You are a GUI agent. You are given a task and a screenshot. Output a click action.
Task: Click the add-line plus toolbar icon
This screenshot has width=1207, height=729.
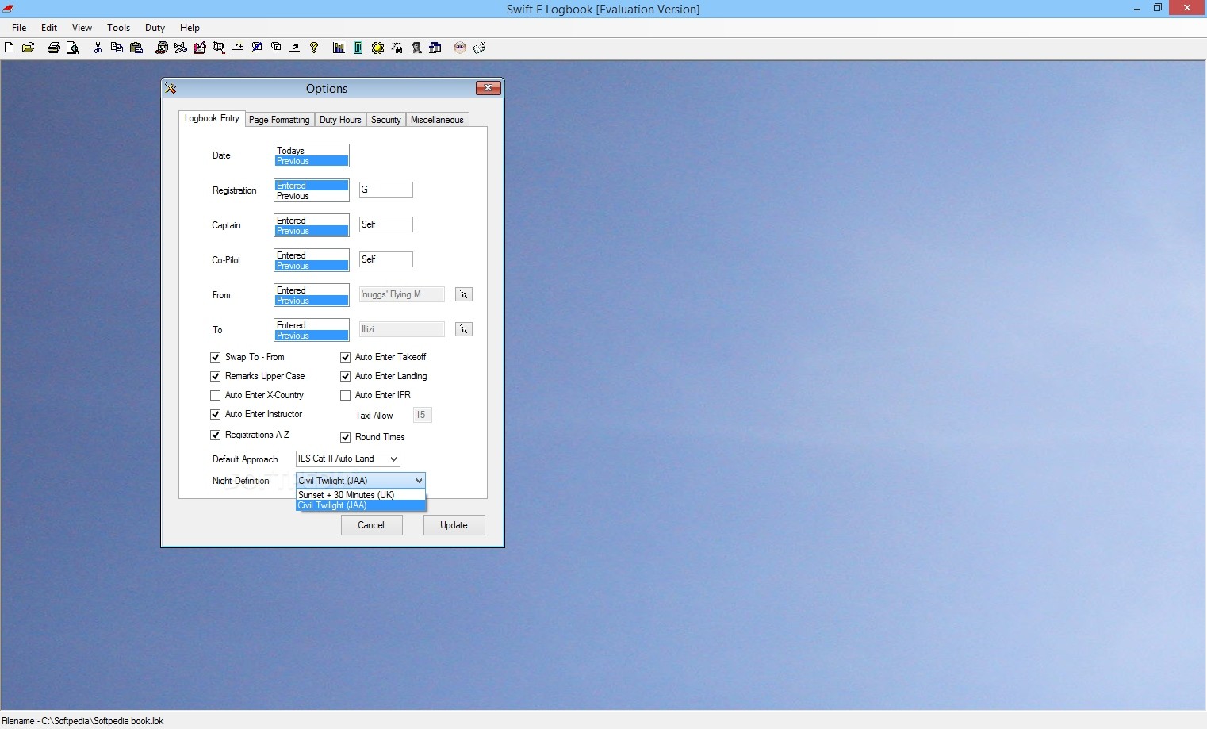pyautogui.click(x=237, y=48)
